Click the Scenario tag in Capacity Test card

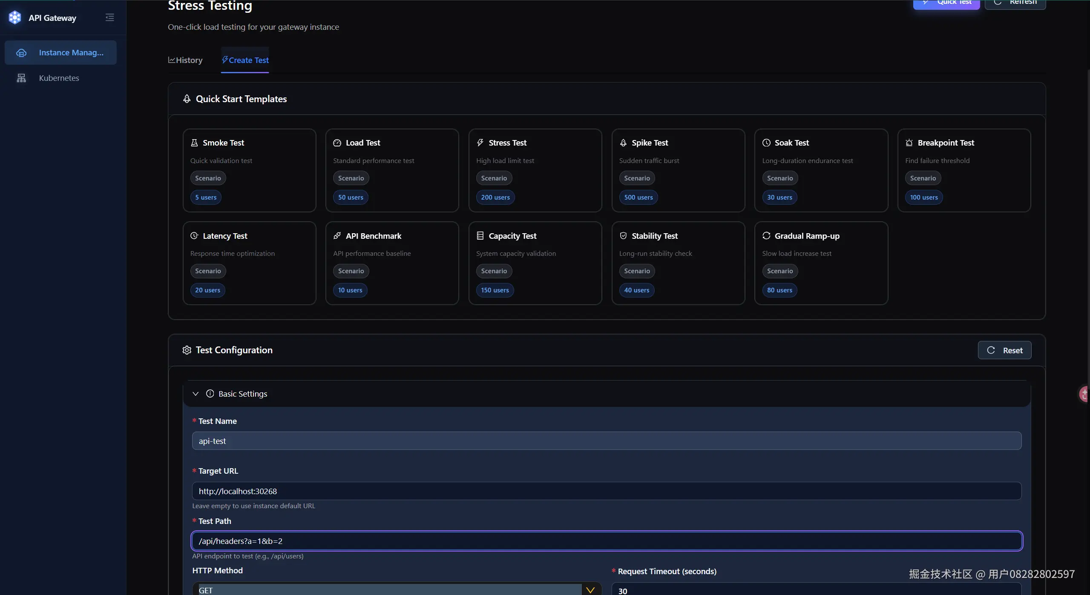(494, 271)
